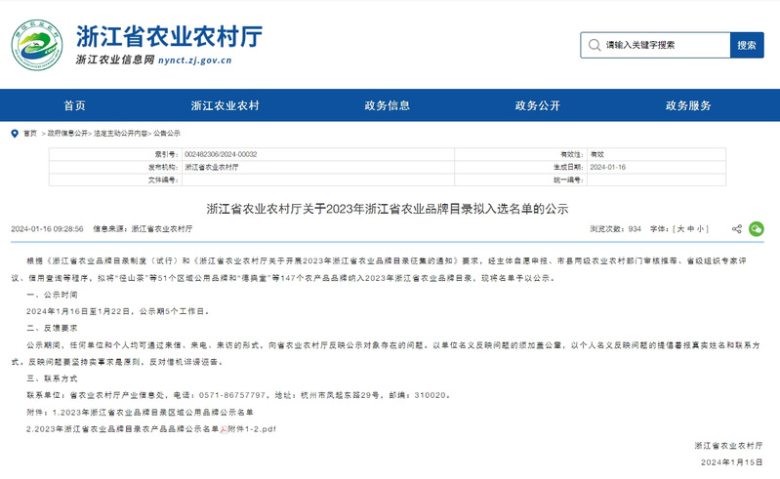Image resolution: width=780 pixels, height=479 pixels.
Task: Set font size to 大
Action: [680, 229]
